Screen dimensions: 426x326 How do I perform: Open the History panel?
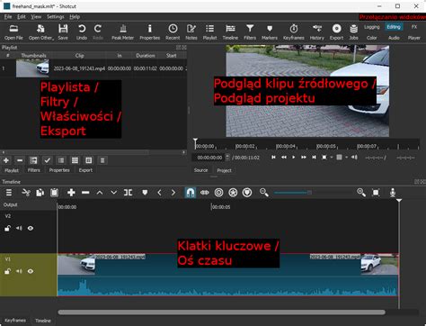pyautogui.click(x=316, y=32)
